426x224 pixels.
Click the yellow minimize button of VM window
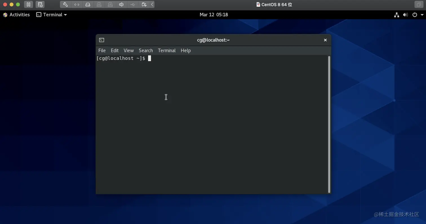[11, 5]
